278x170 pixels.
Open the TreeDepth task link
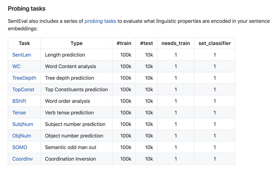tap(24, 78)
